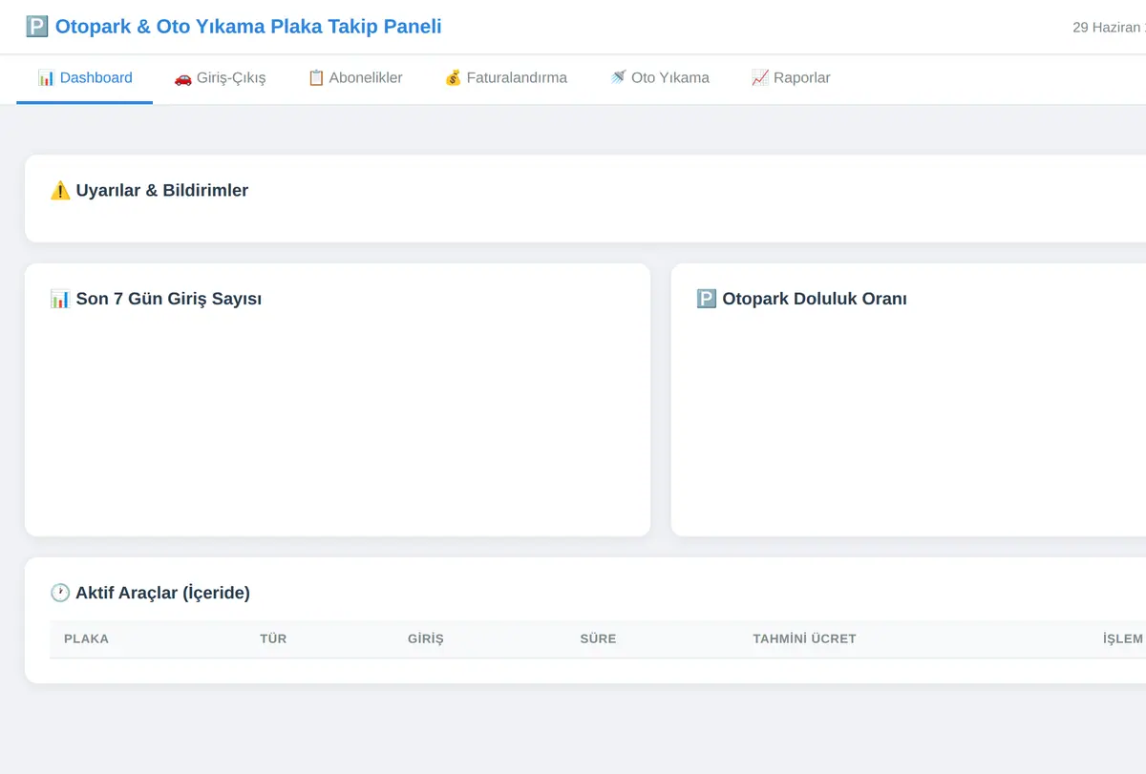
Task: Click the Otopark Doluluk Oranı heading
Action: coord(801,299)
